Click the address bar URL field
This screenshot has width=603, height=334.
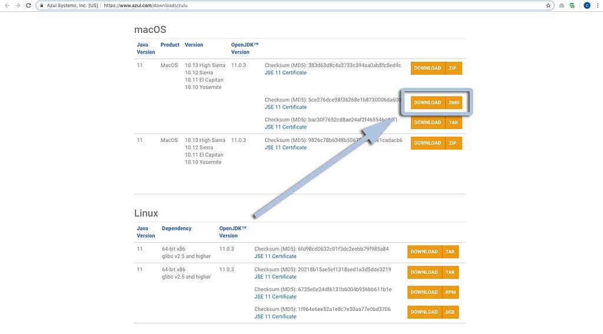click(x=294, y=5)
